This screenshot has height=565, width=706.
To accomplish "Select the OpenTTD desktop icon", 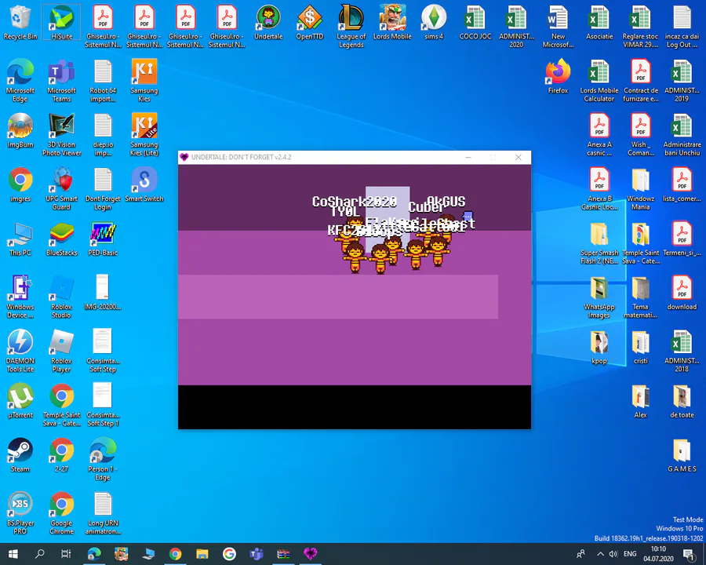I will (x=310, y=23).
